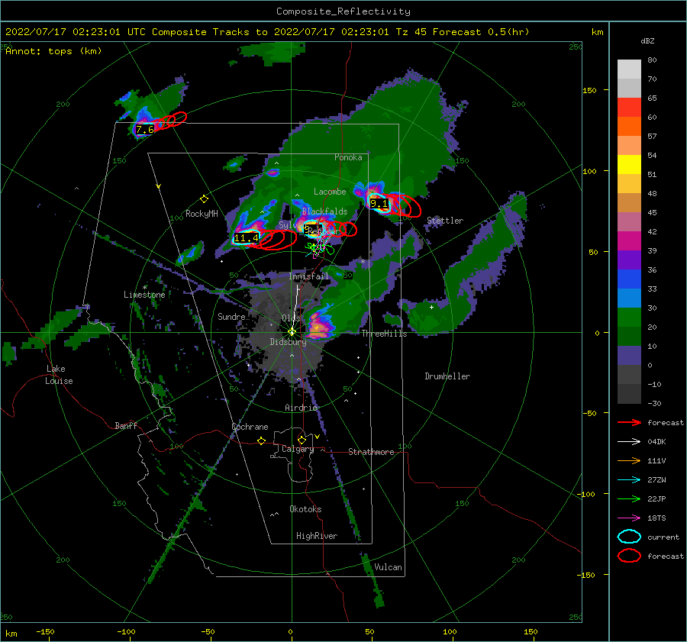Click the Banff label
687x642 pixels.
(126, 425)
